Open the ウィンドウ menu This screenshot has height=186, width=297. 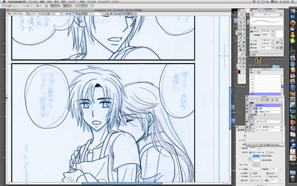pos(103,1)
